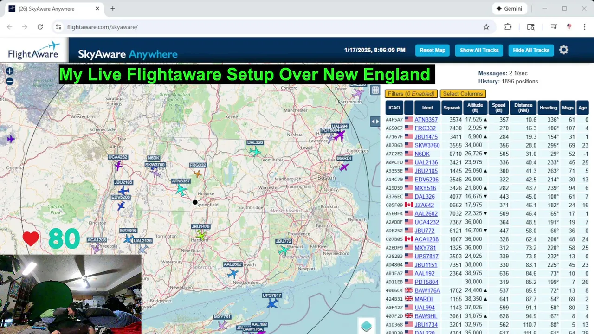This screenshot has width=594, height=334.
Task: Select the JBU1475 aircraft icon near Hartford
Action: pyautogui.click(x=200, y=235)
